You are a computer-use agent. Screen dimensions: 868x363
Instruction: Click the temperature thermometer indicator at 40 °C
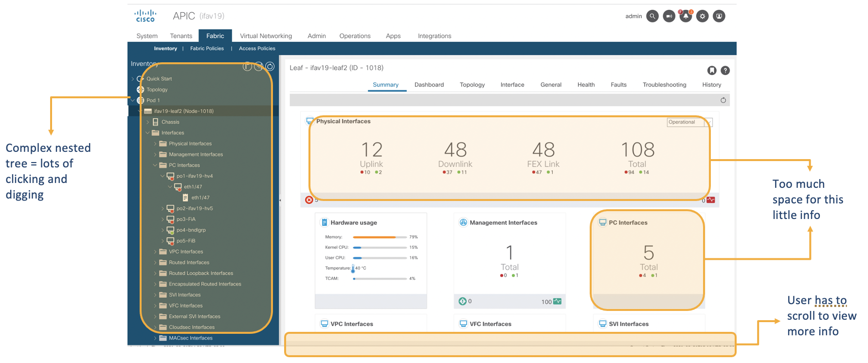pyautogui.click(x=353, y=268)
